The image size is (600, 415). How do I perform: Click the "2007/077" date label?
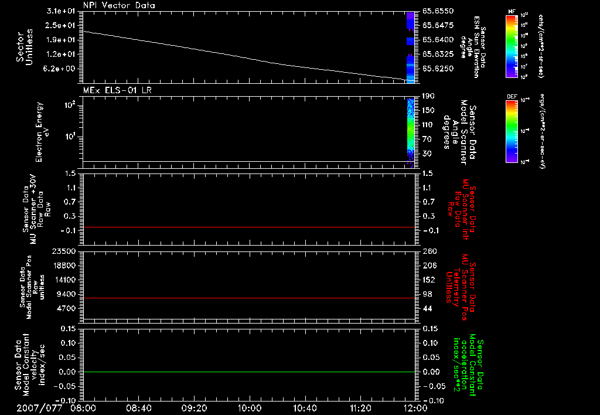click(39, 408)
